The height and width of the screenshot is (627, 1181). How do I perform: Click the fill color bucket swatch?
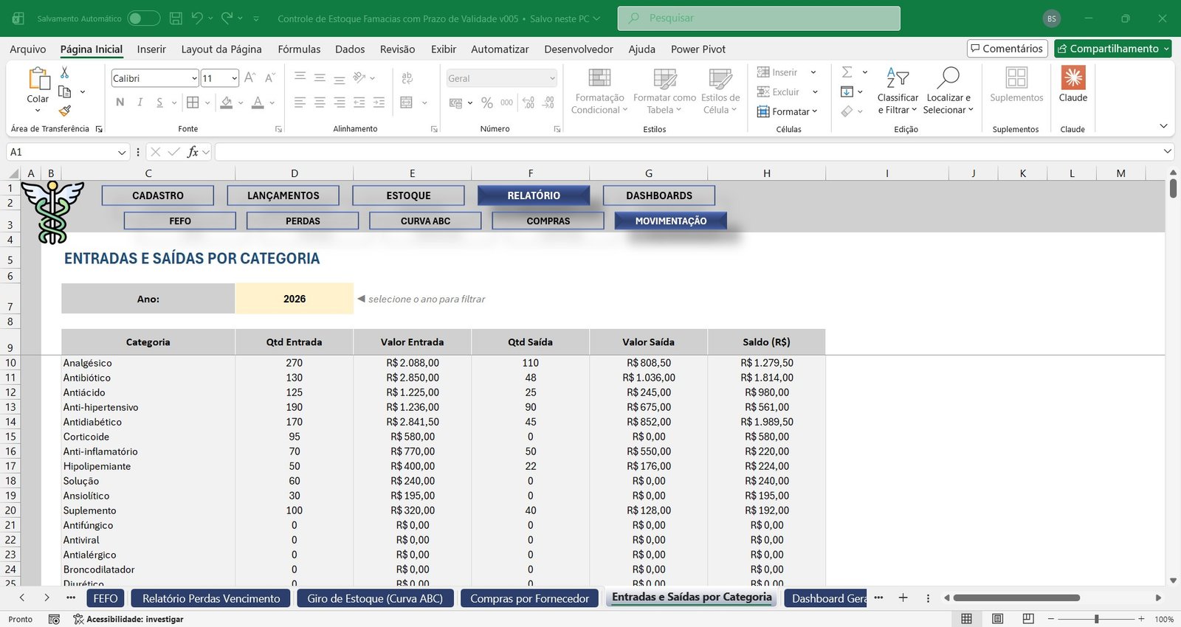click(227, 103)
